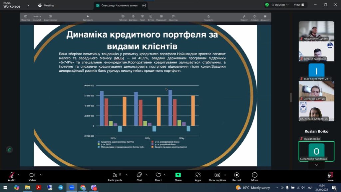341x192 pixels.
Task: Open the Zoom Workplace dropdown arrow
Action: pos(28,5)
